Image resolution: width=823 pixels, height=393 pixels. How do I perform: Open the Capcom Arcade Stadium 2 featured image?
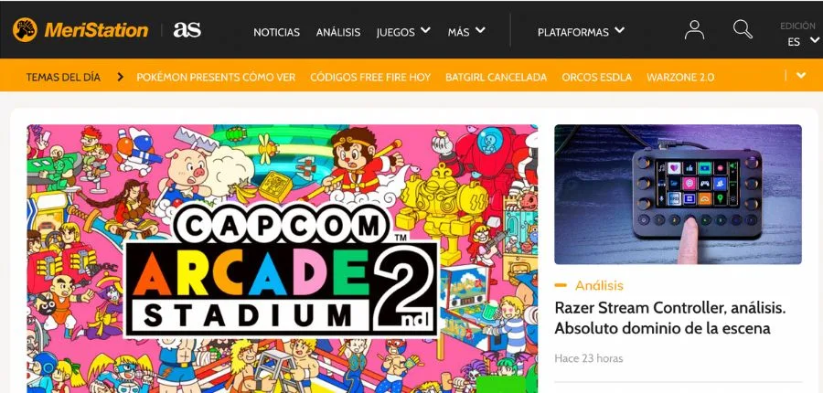[x=283, y=258]
